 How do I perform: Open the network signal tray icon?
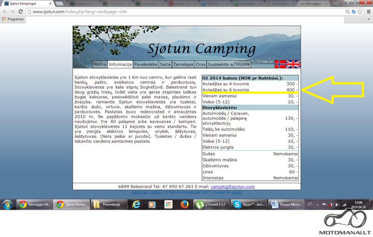pyautogui.click(x=344, y=205)
